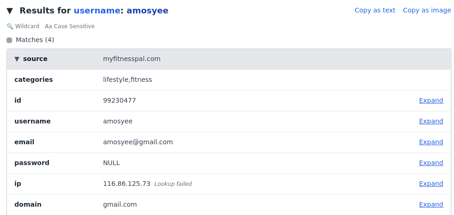Copy results as text
This screenshot has height=215, width=454.
pos(375,10)
